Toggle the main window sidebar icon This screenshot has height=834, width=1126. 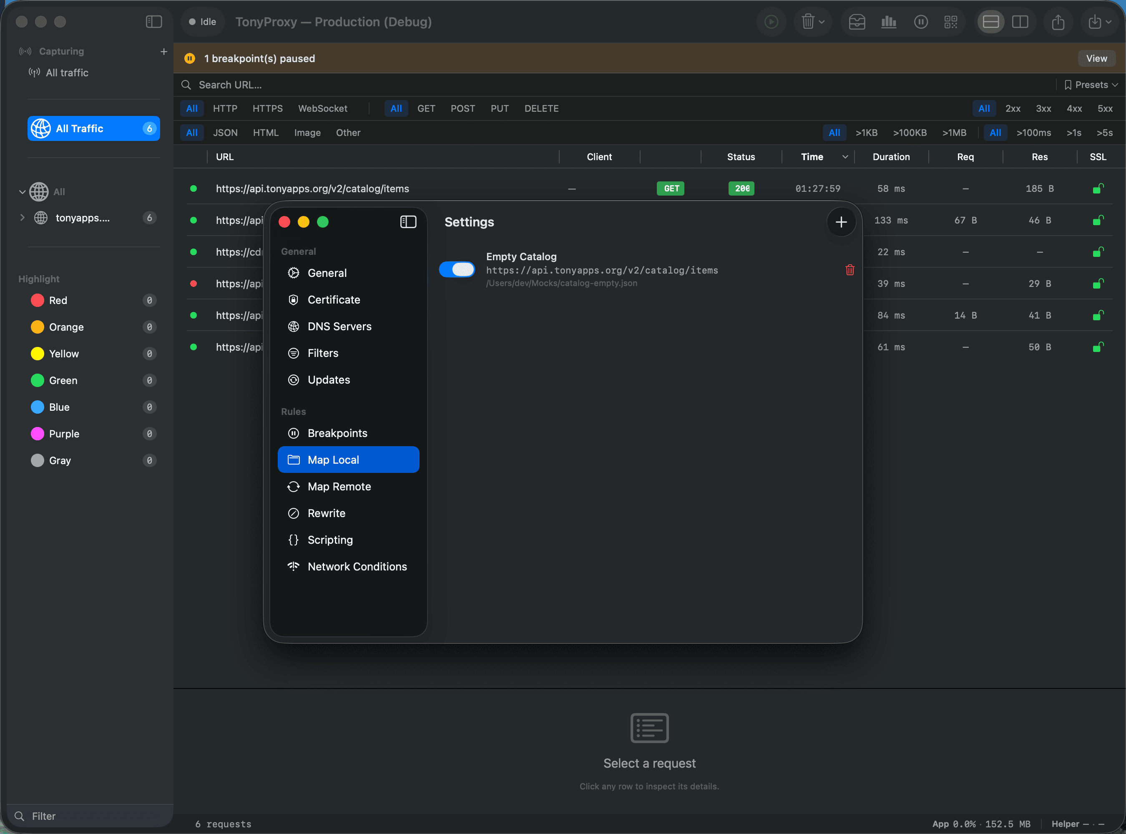(x=153, y=22)
